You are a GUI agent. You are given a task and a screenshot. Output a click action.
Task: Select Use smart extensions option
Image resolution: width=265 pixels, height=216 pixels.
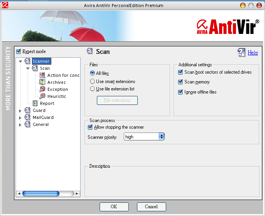tap(92, 81)
